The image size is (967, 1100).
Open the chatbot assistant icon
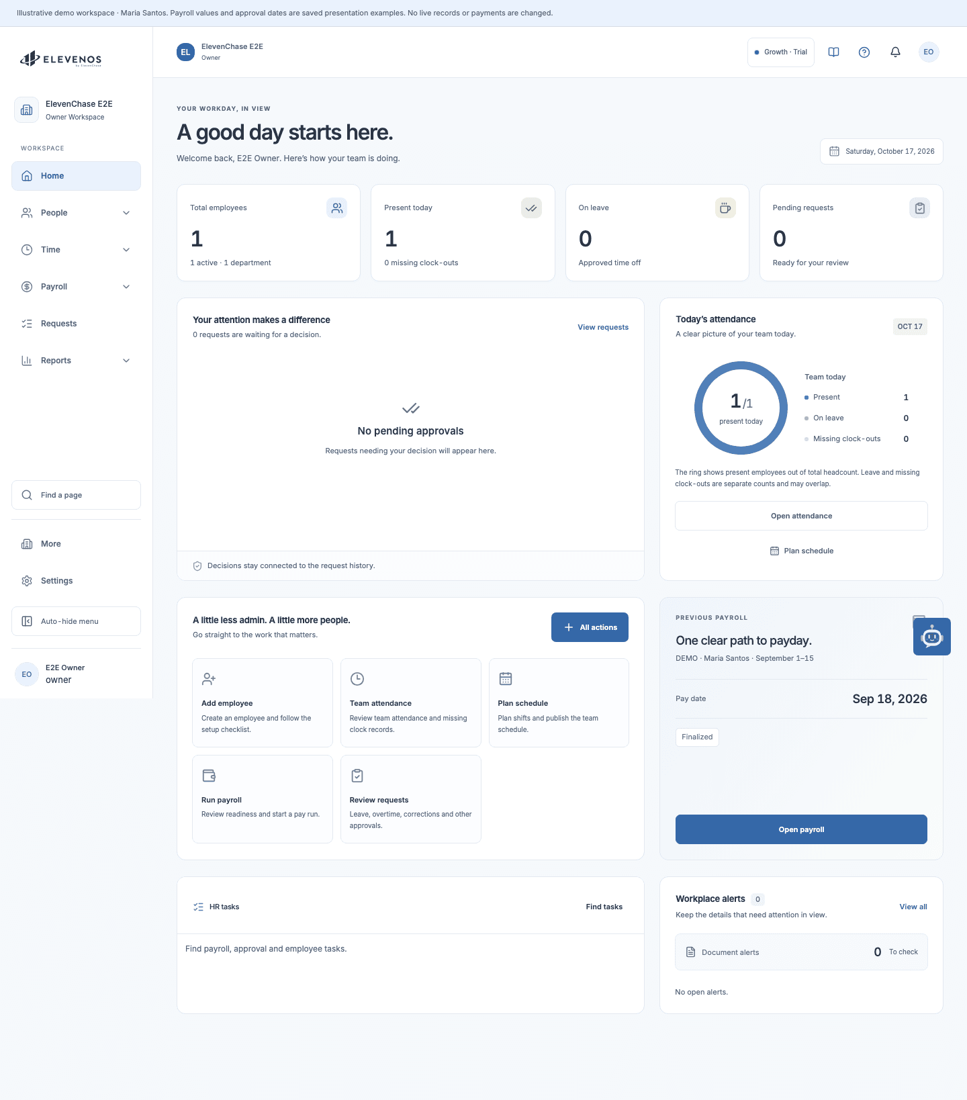click(932, 637)
